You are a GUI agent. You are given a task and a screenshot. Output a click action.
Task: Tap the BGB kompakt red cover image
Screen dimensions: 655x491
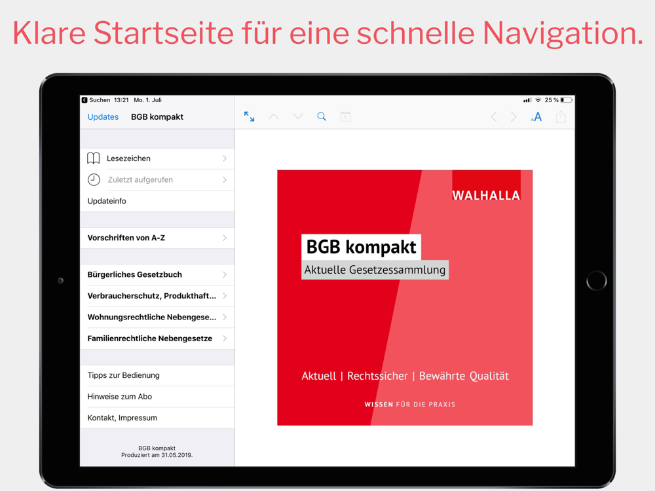[405, 298]
